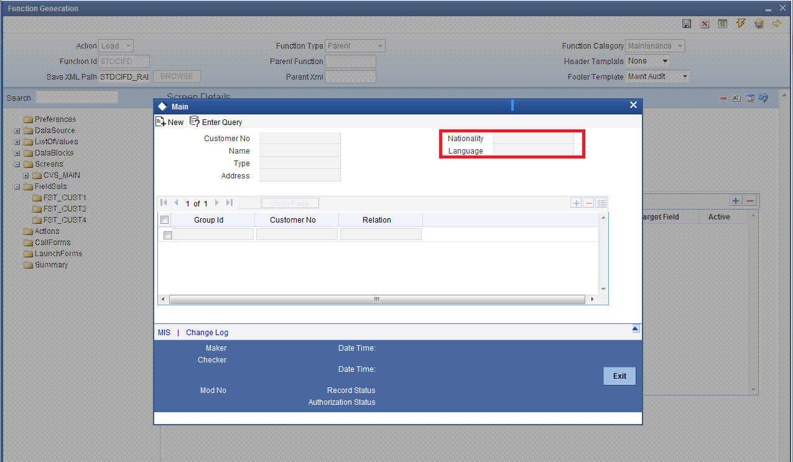793x462 pixels.
Task: Click the green table-grid icon in the top toolbar
Action: (723, 24)
